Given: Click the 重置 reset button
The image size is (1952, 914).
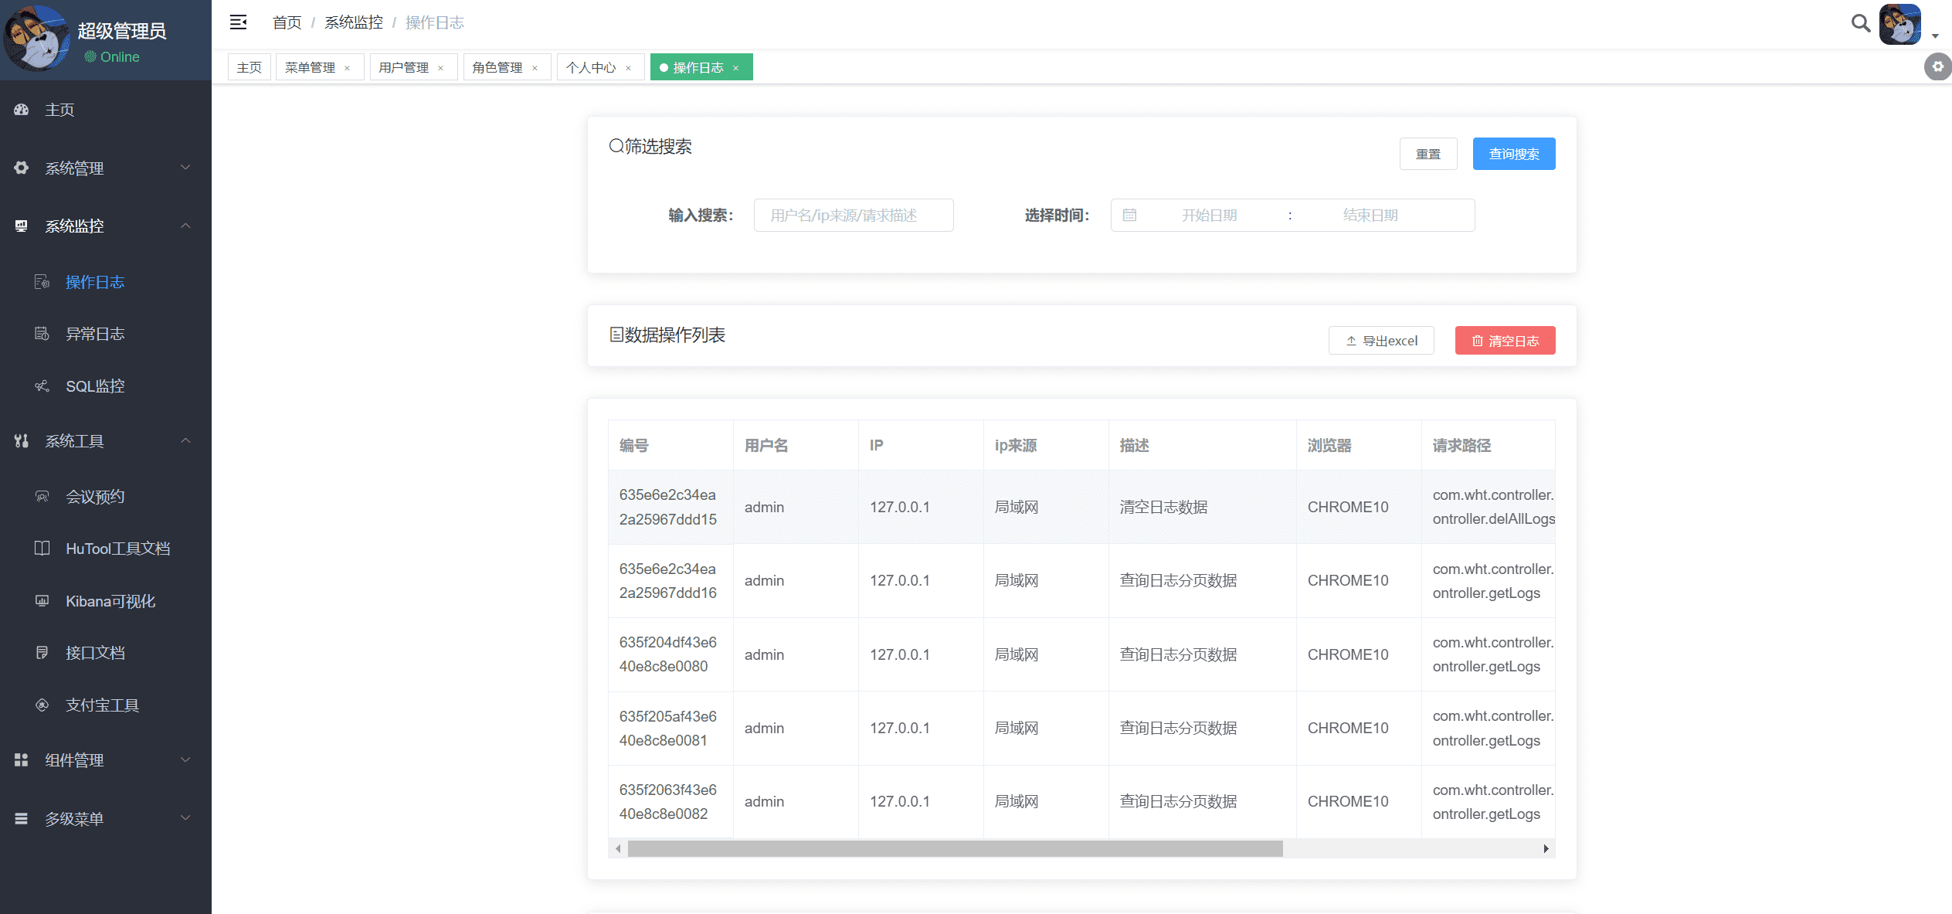Looking at the screenshot, I should [x=1428, y=154].
